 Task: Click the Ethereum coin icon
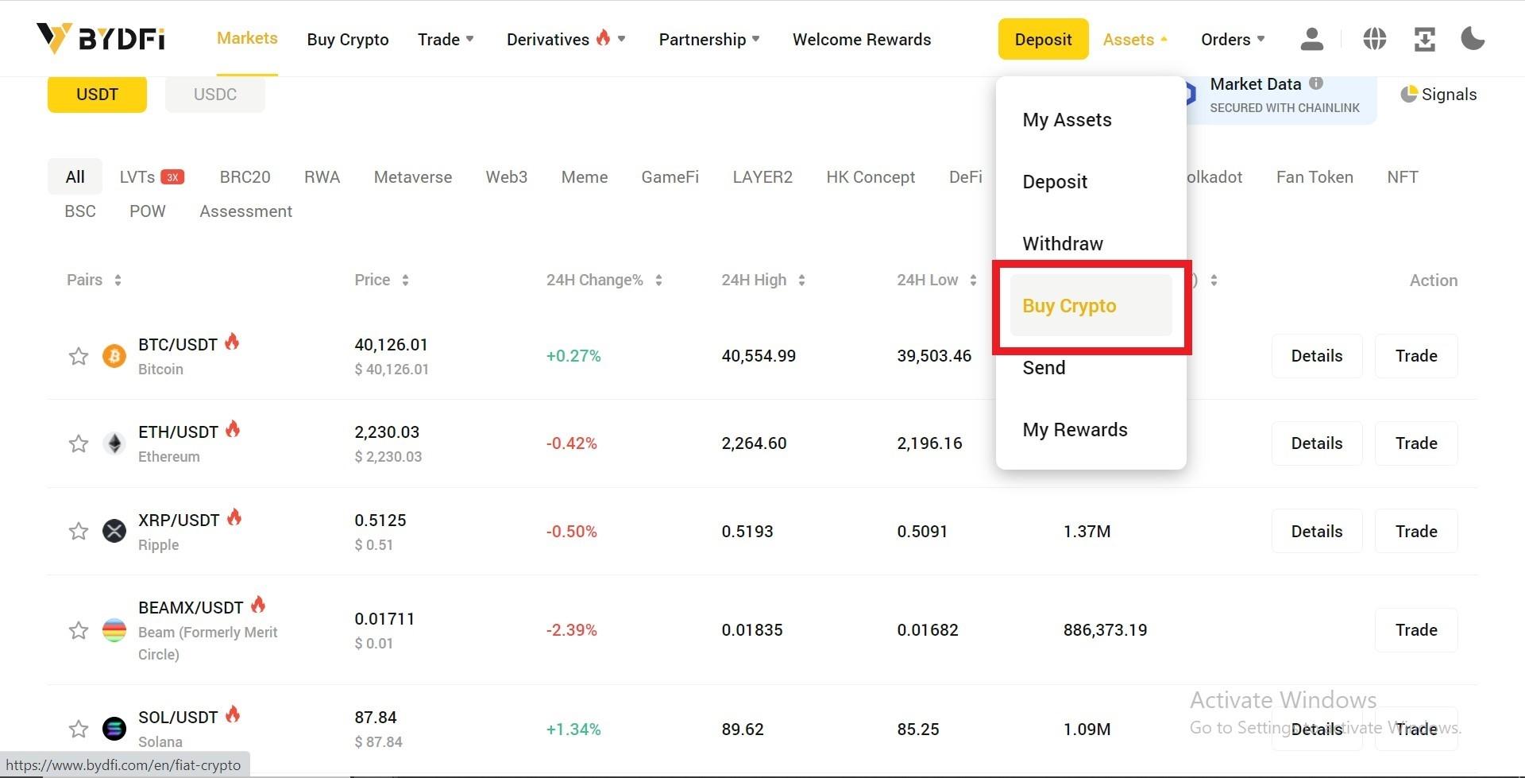pyautogui.click(x=114, y=443)
